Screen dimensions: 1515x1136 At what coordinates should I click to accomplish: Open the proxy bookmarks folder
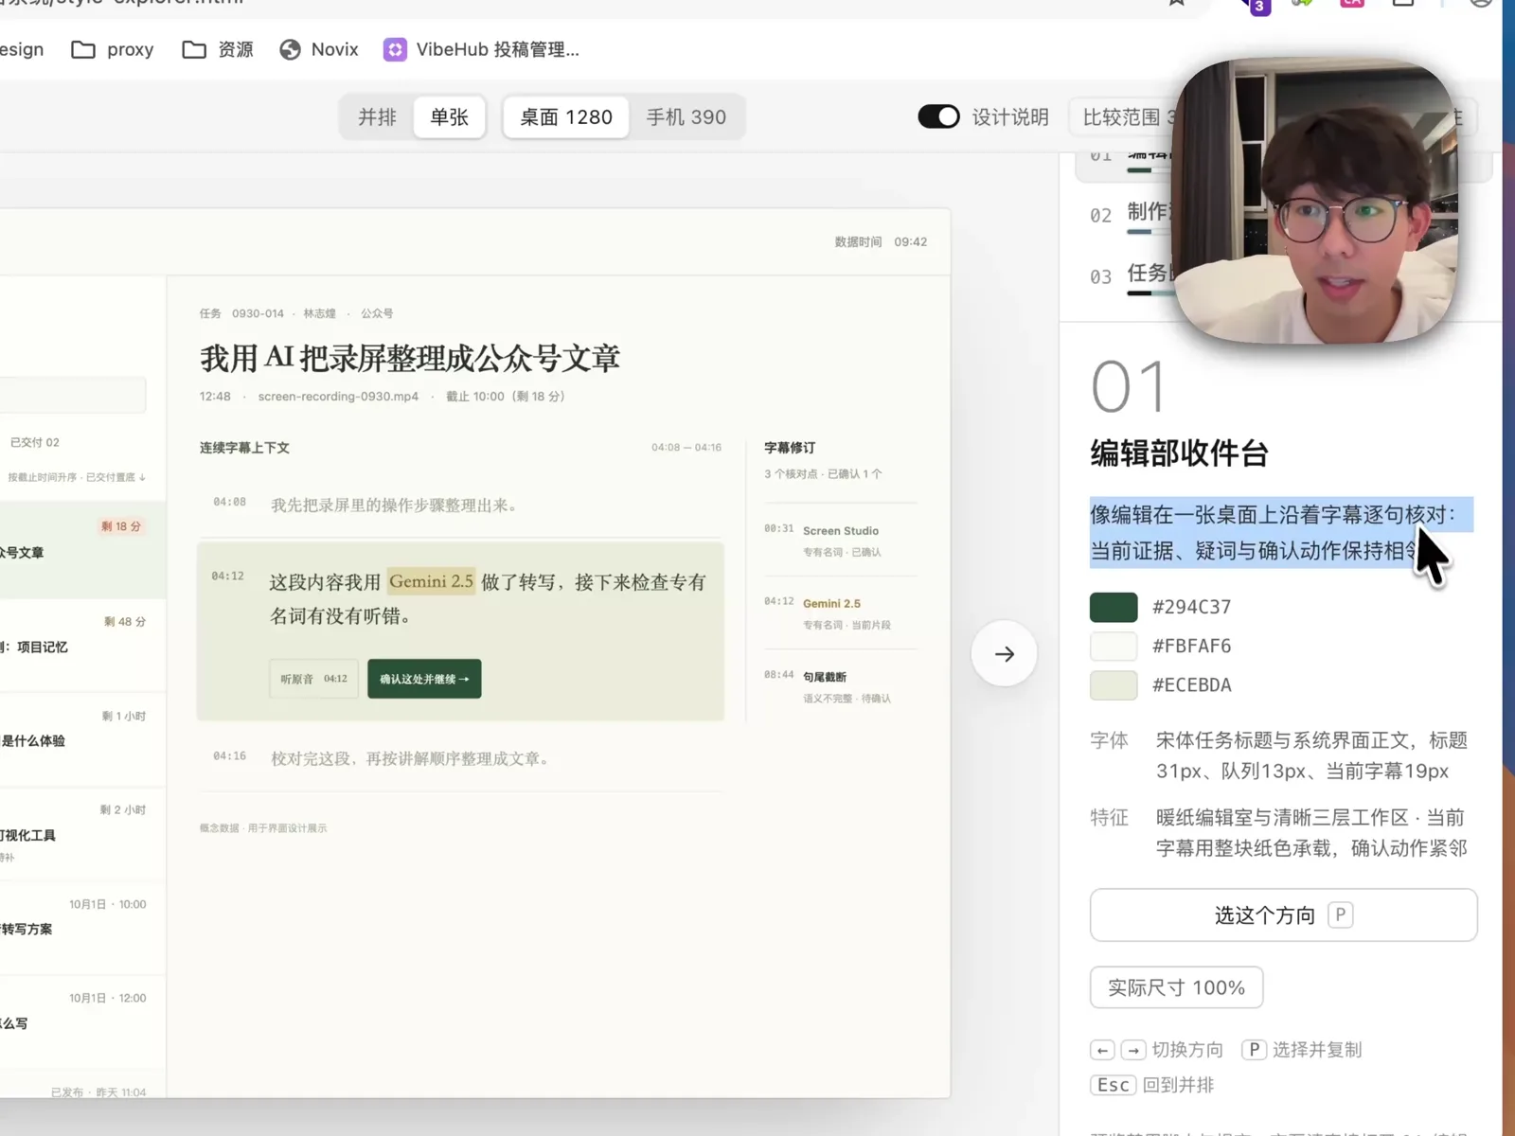(113, 49)
